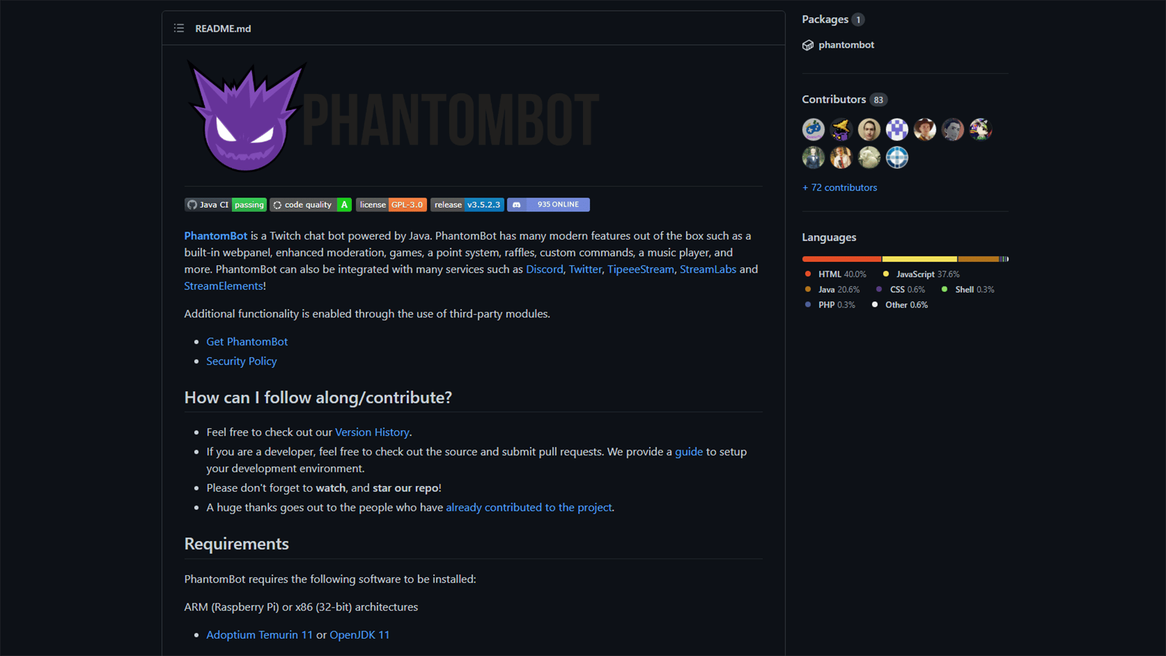Screen dimensions: 1166x656
Task: Expand the + 72 contributors link
Action: 840,188
